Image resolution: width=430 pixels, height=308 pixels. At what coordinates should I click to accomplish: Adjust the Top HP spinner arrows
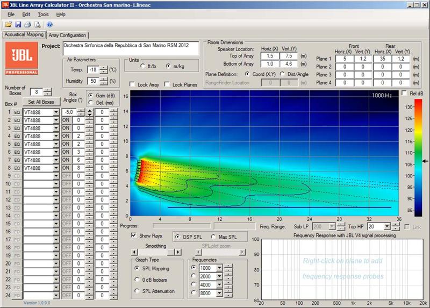pos(396,226)
